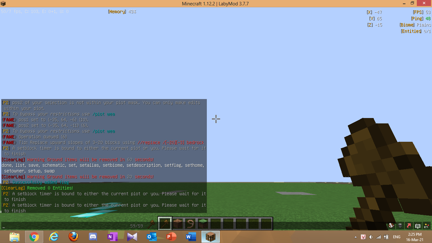Image resolution: width=432 pixels, height=243 pixels.
Task: Click the "setowner, setup, swap" chat line
Action: (29, 171)
